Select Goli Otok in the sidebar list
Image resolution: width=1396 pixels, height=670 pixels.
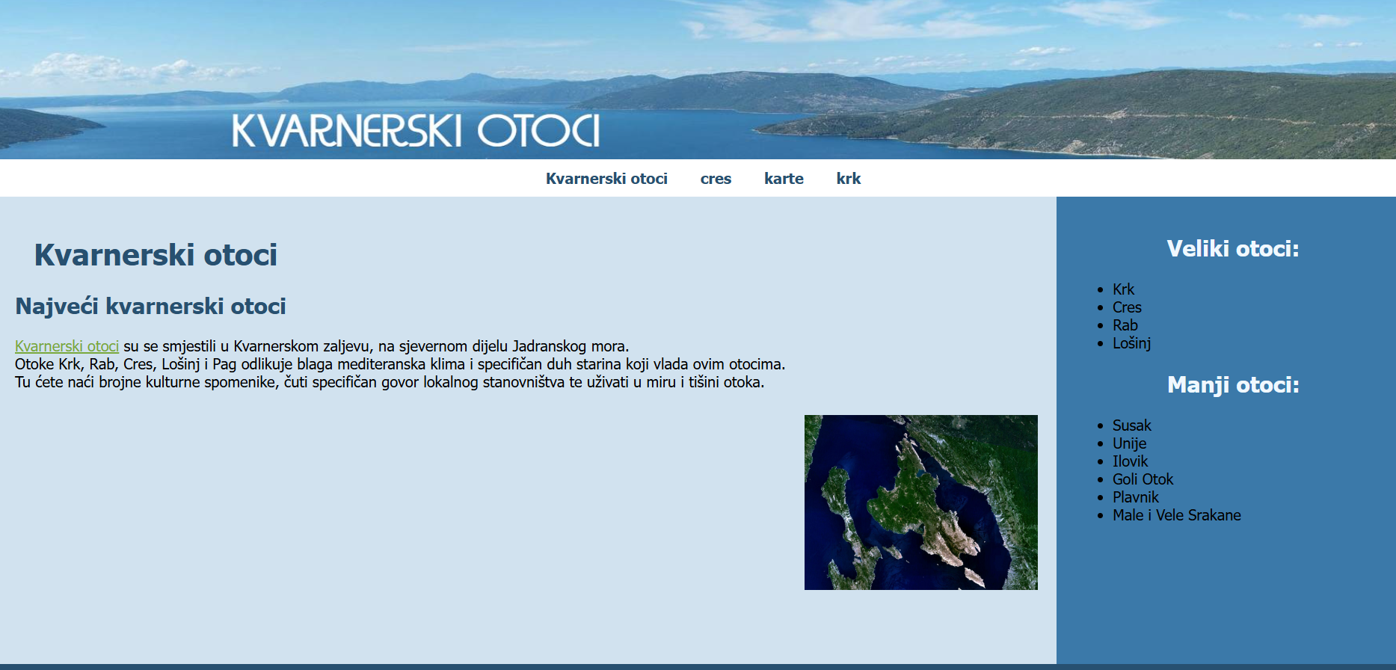tap(1143, 479)
